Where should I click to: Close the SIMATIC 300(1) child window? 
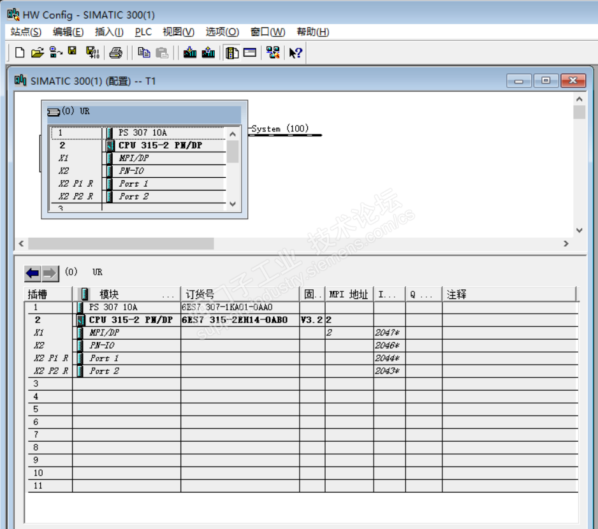pyautogui.click(x=573, y=80)
